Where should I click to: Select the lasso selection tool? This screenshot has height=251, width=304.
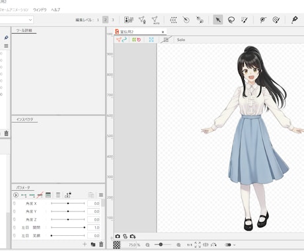[x=231, y=20]
